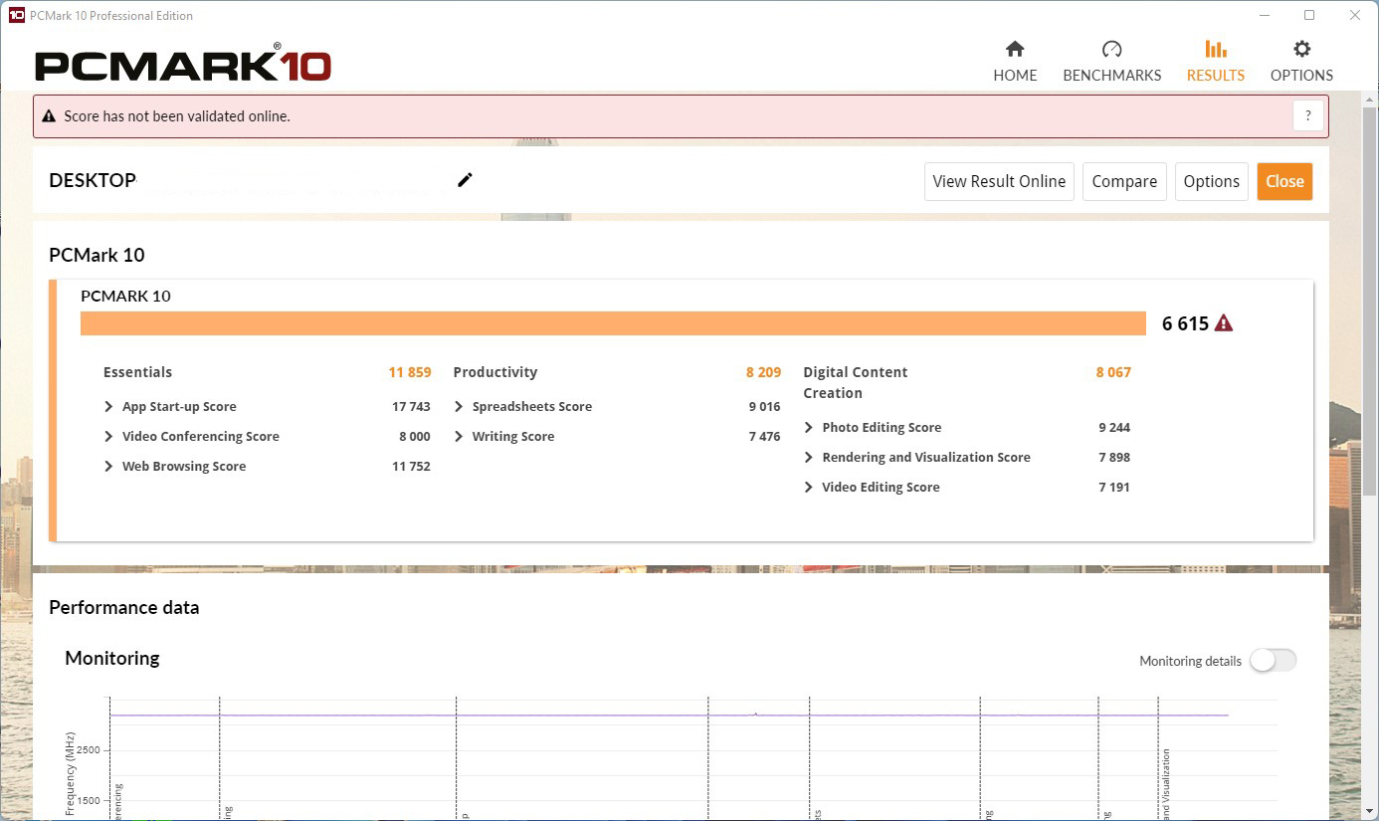Image resolution: width=1379 pixels, height=821 pixels.
Task: Click the purple frequency line in chart
Action: [x=669, y=716]
